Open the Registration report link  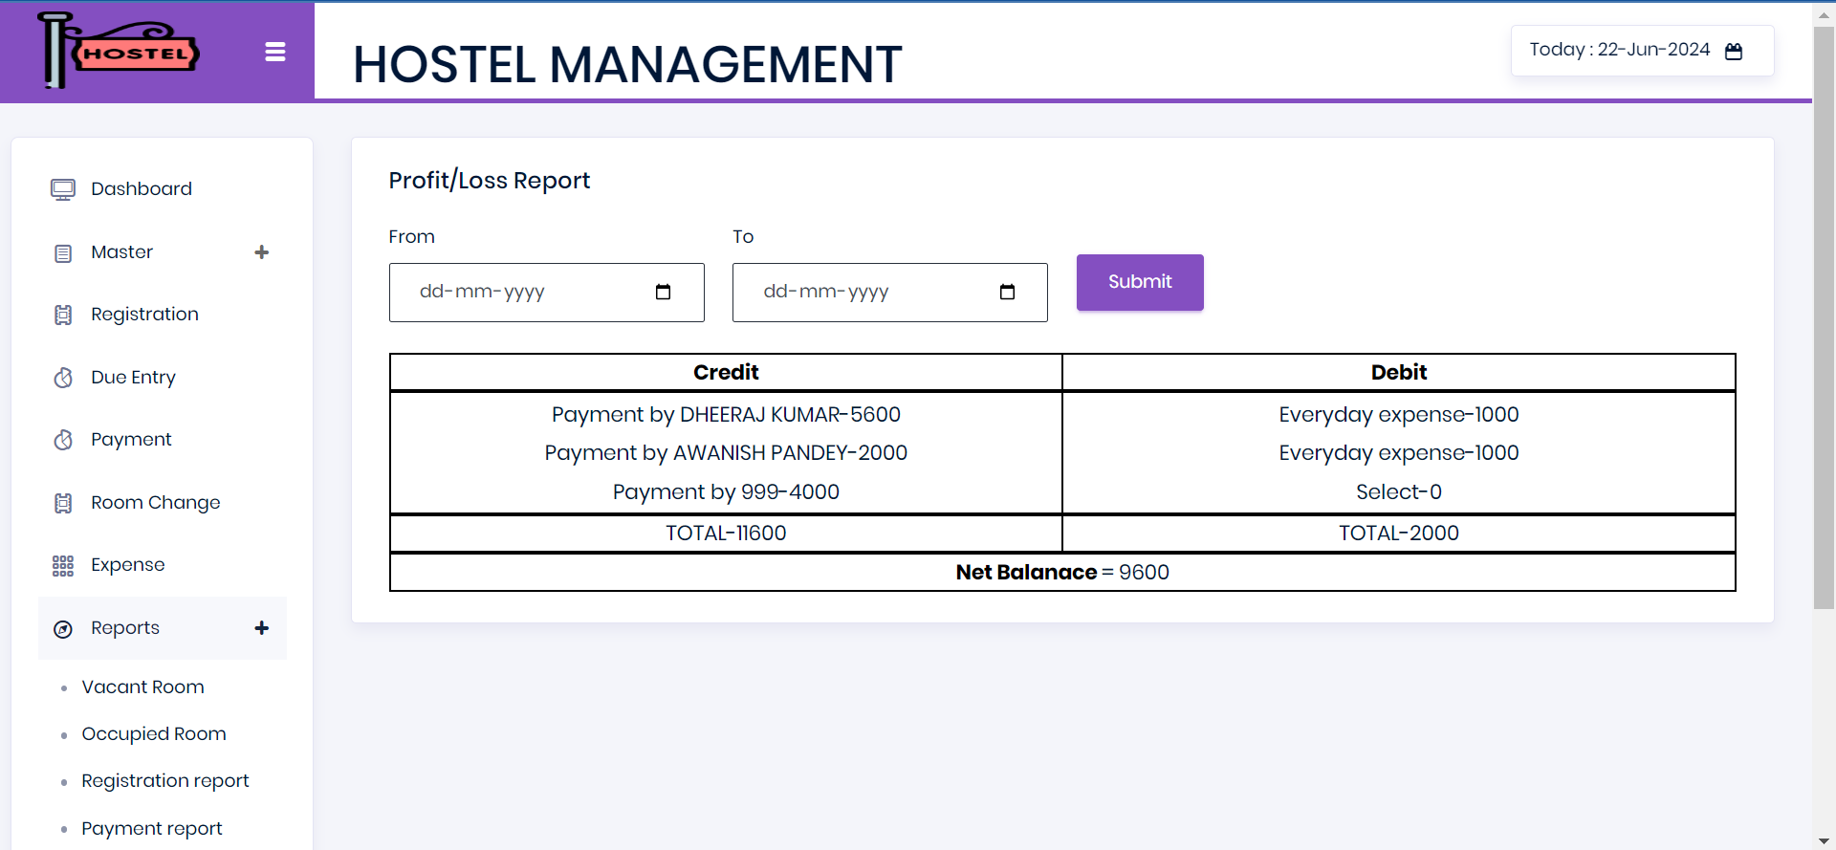(x=164, y=781)
